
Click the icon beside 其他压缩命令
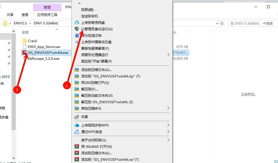pos(76,108)
